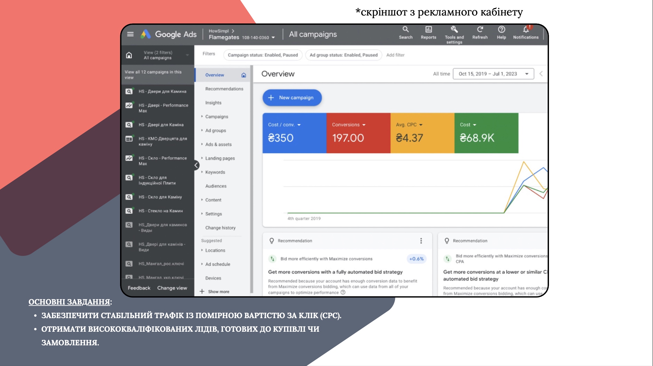Click the Feedback link

(139, 288)
